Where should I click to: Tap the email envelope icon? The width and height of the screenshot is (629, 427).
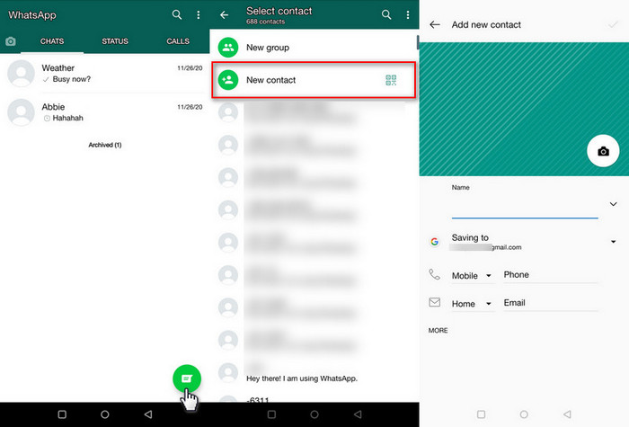434,302
